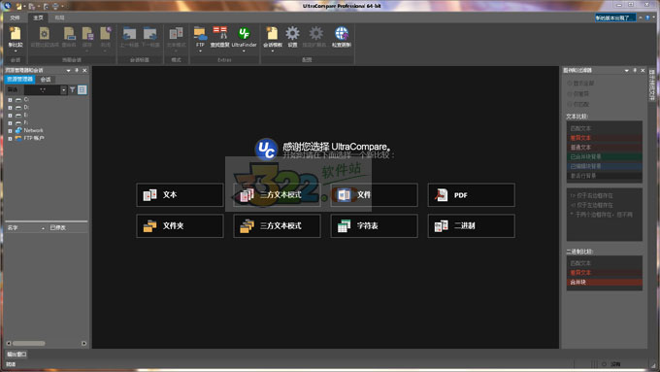The height and width of the screenshot is (372, 660).
Task: Start the three-way compare with folder icon
Action: click(x=277, y=225)
